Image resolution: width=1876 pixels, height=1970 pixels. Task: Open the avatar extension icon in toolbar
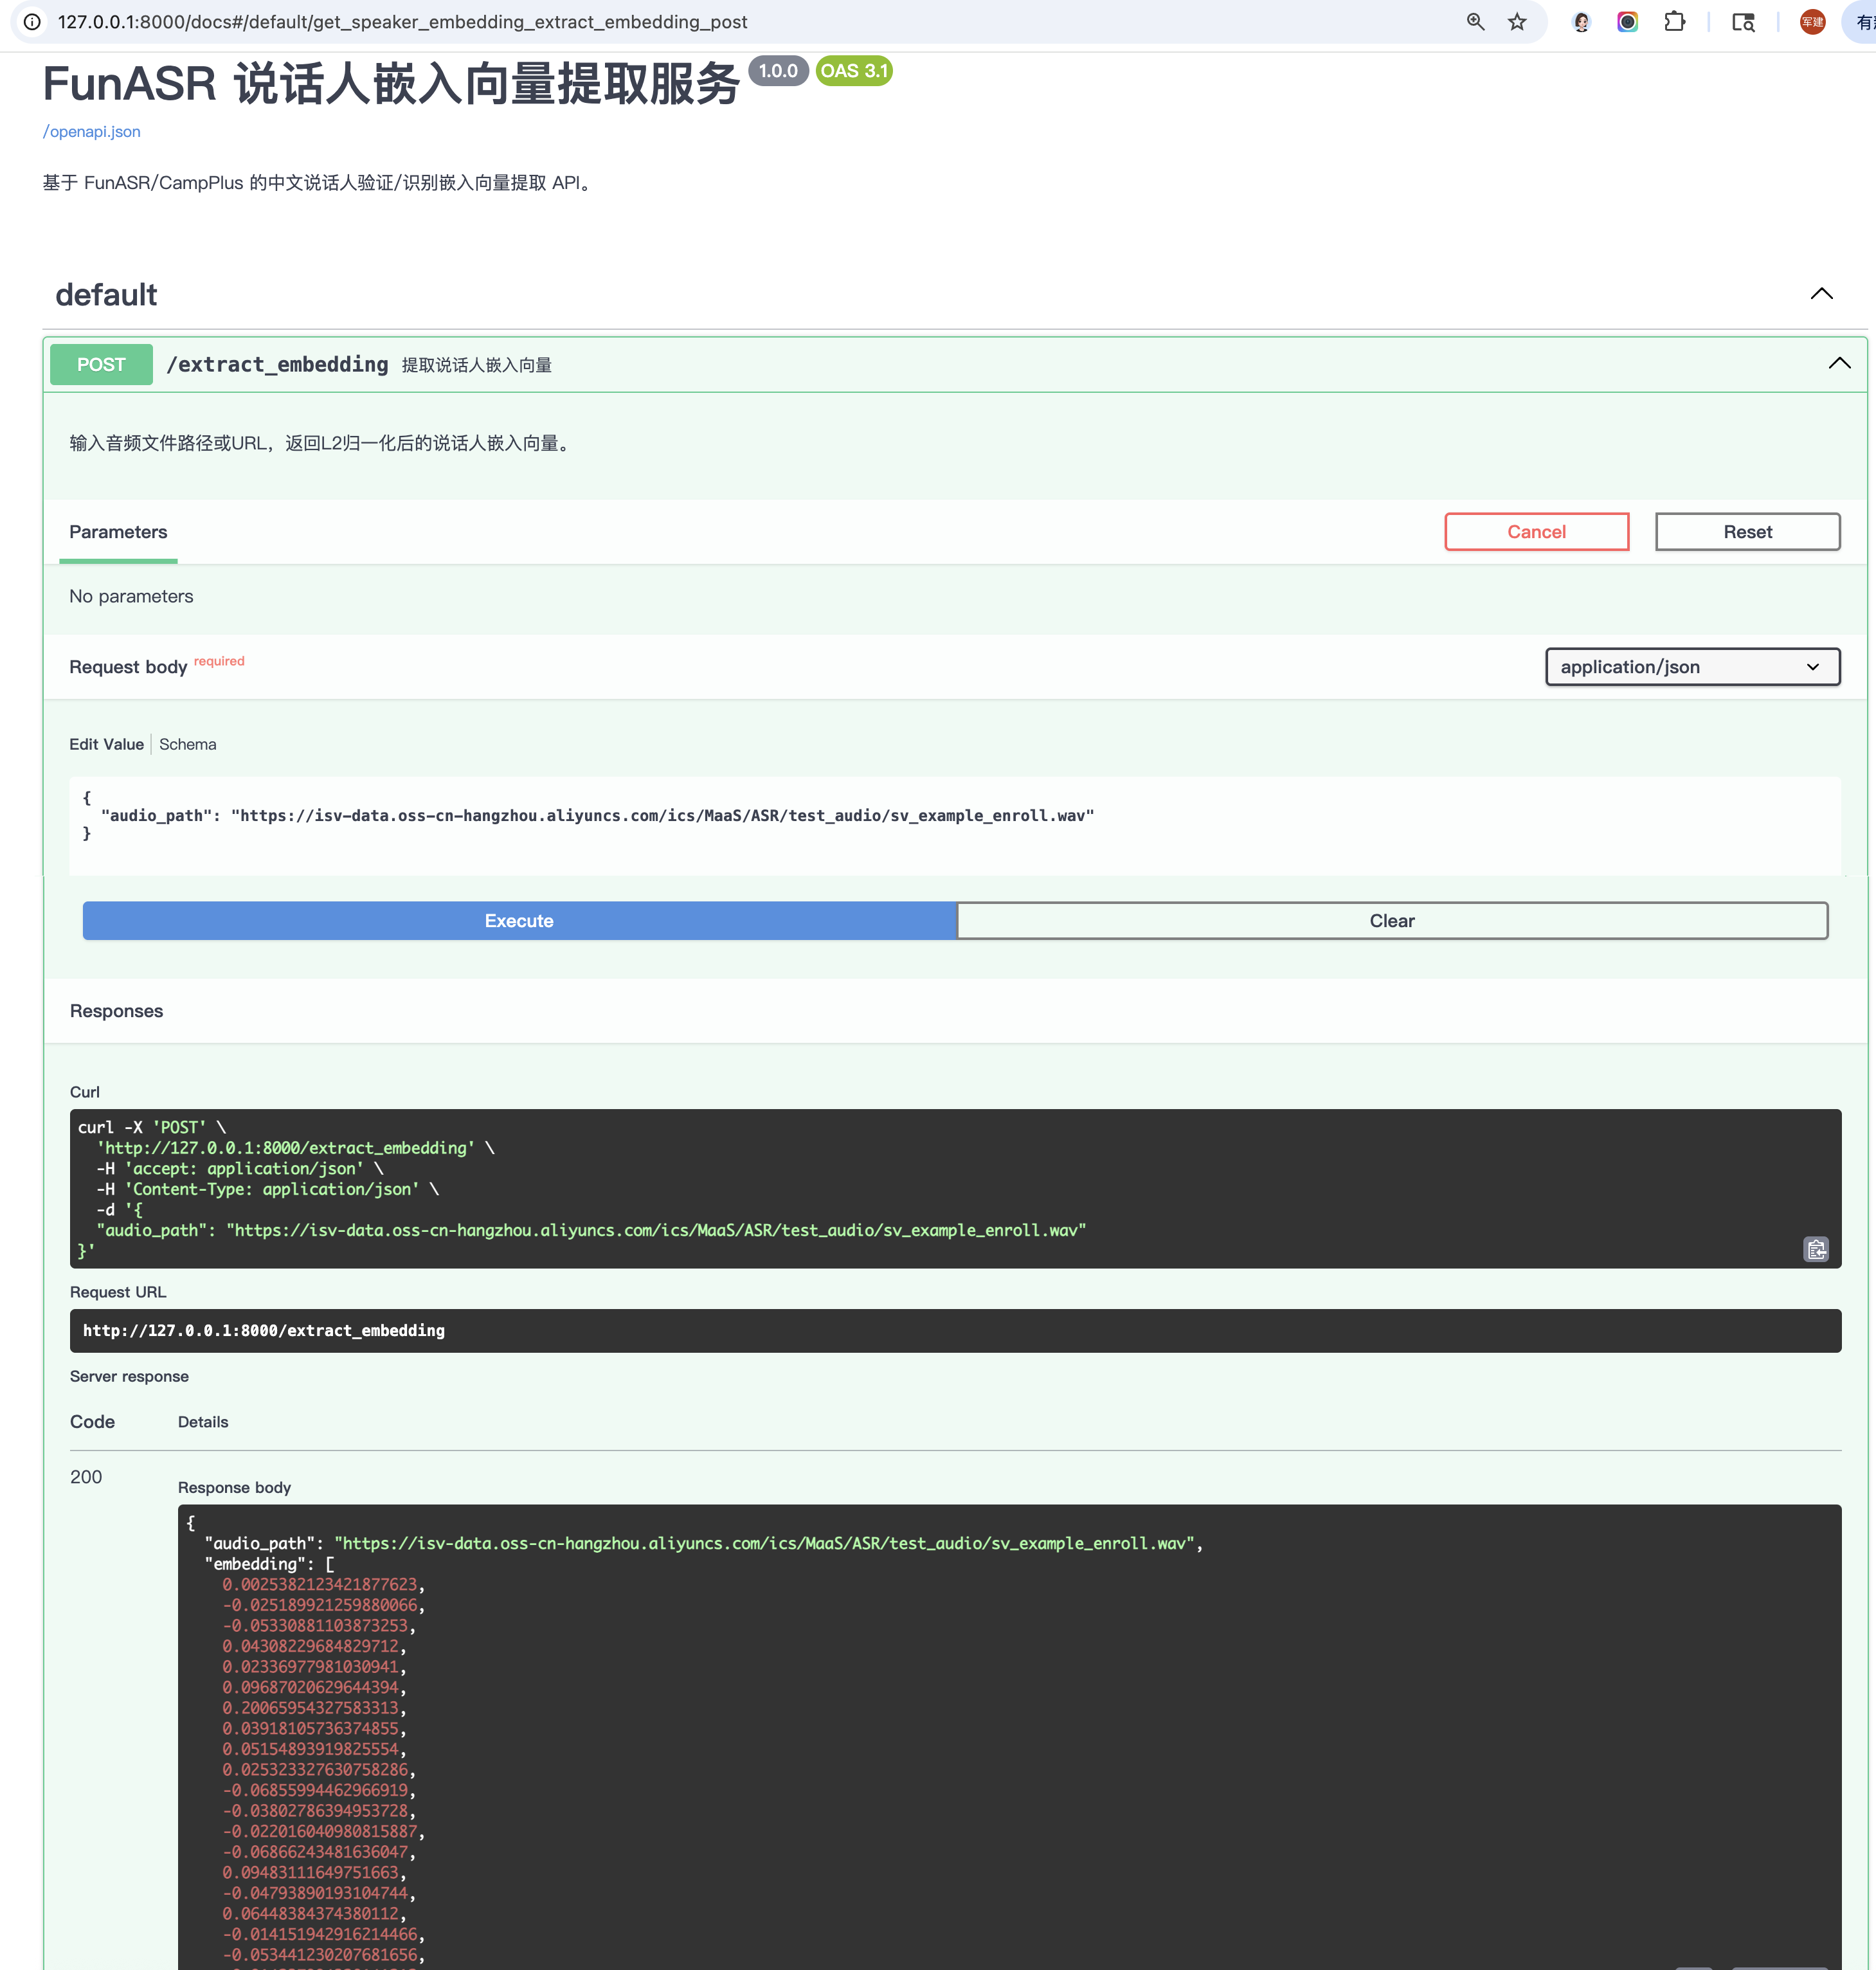1581,22
